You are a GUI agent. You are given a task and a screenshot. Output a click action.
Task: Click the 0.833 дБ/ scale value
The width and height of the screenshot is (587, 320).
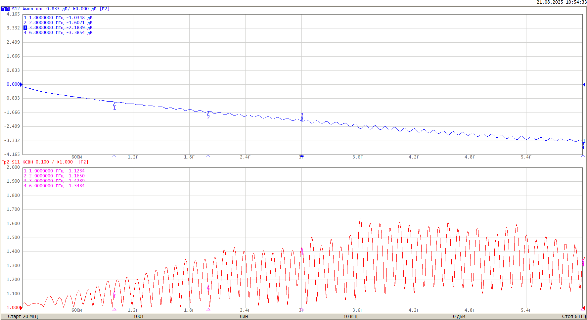pos(58,9)
